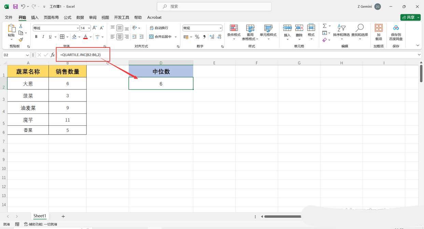Click the AutoSum sigma icon

(325, 26)
